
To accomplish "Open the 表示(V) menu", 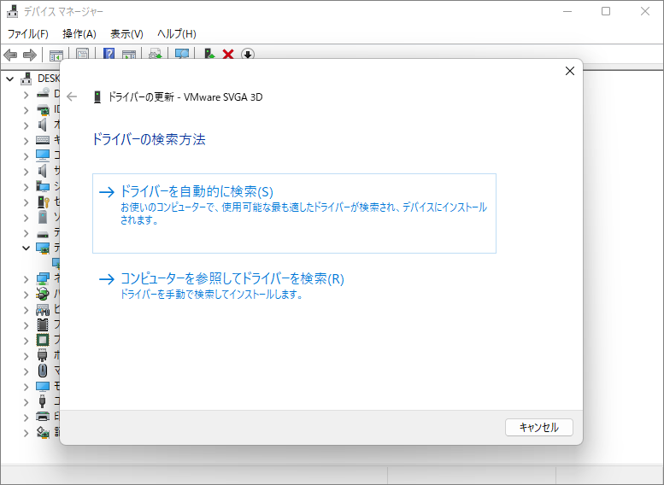I will (126, 34).
